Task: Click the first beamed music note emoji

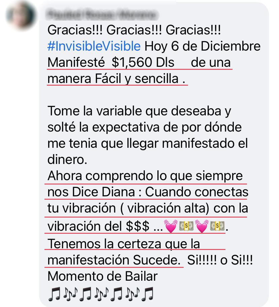Action: [x=54, y=294]
